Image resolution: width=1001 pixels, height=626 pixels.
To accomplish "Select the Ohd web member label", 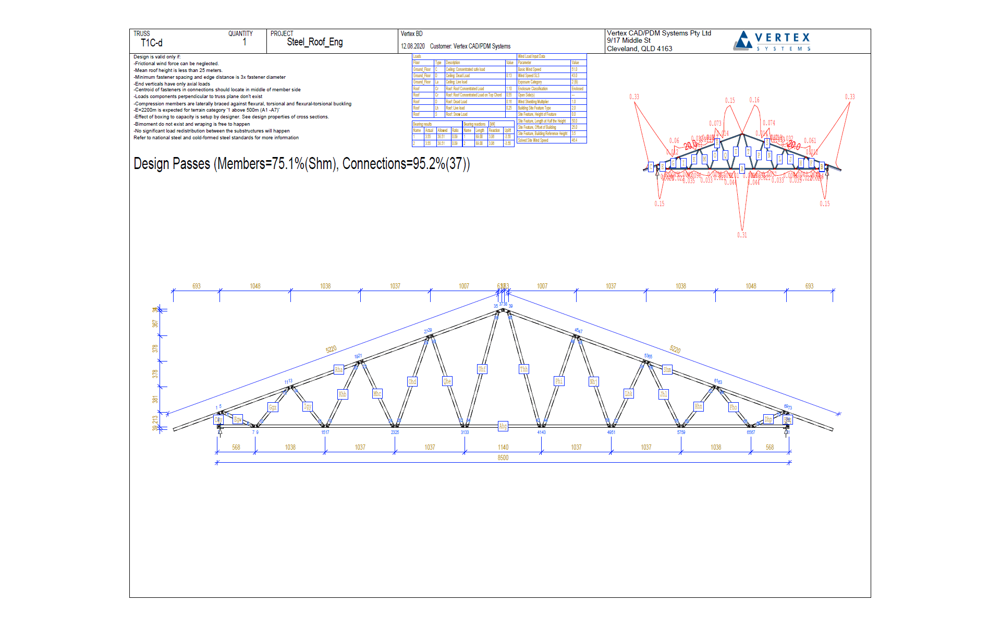I will tap(412, 382).
